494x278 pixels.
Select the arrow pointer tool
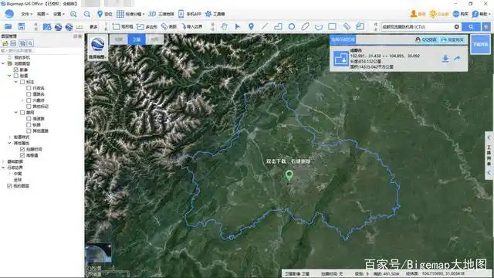[238, 26]
